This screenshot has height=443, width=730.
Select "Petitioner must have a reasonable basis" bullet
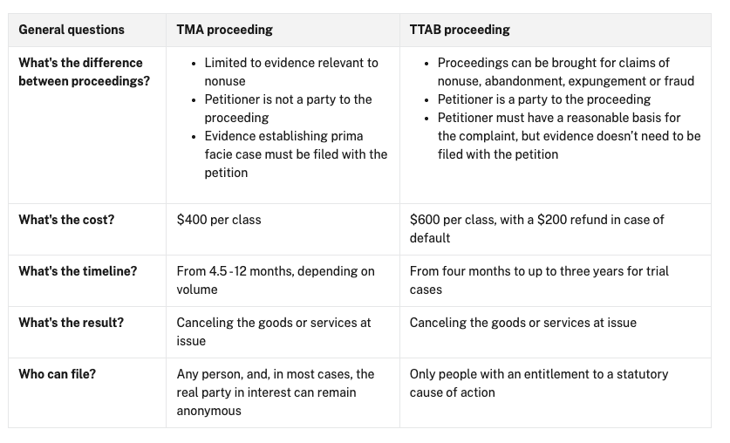568,136
